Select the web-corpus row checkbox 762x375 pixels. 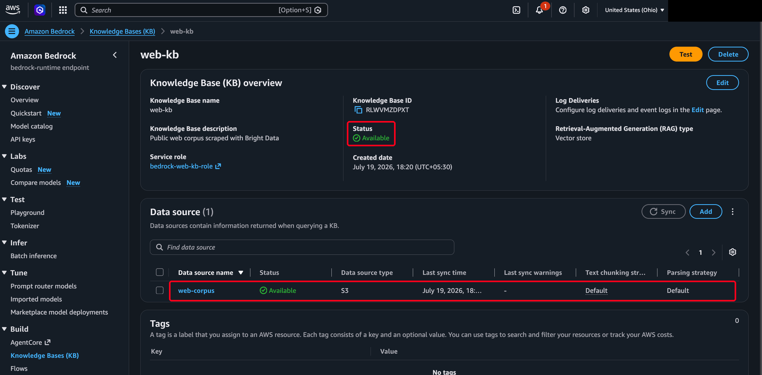click(x=160, y=291)
